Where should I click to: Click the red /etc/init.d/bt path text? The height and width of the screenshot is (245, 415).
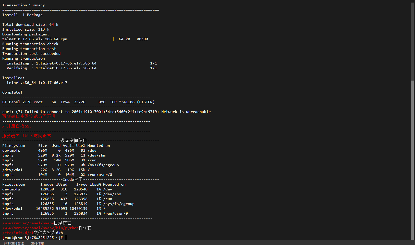(18, 233)
